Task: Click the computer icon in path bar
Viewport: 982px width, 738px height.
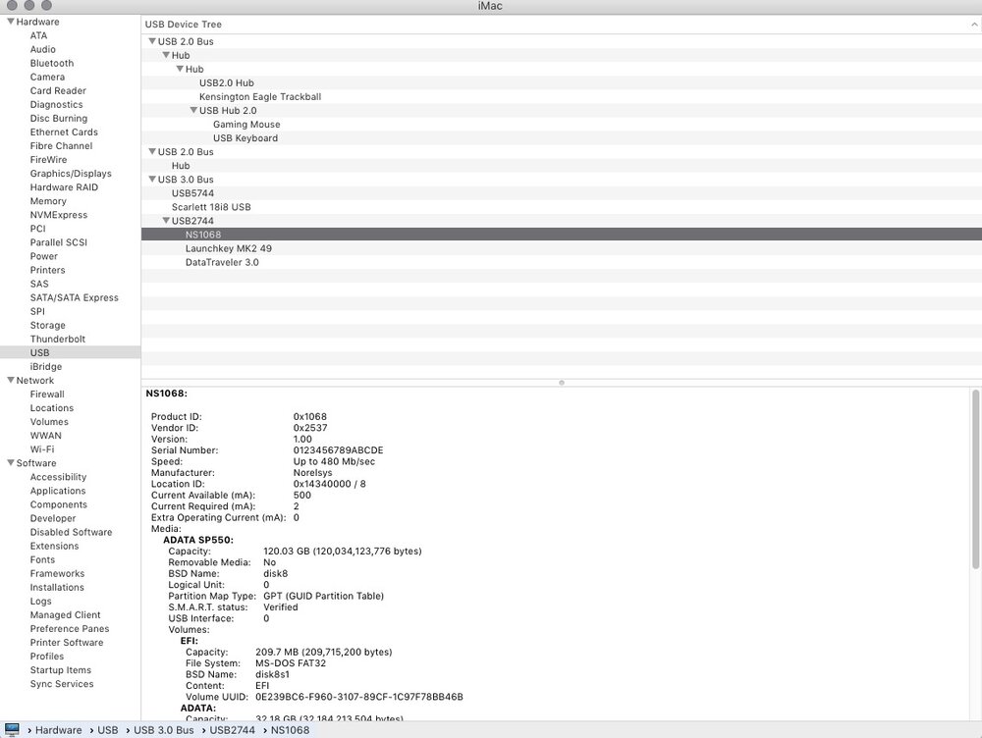Action: pyautogui.click(x=12, y=729)
